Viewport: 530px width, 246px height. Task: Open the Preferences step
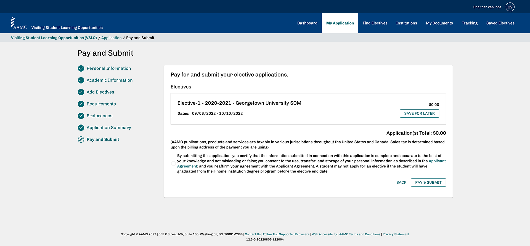pos(99,116)
